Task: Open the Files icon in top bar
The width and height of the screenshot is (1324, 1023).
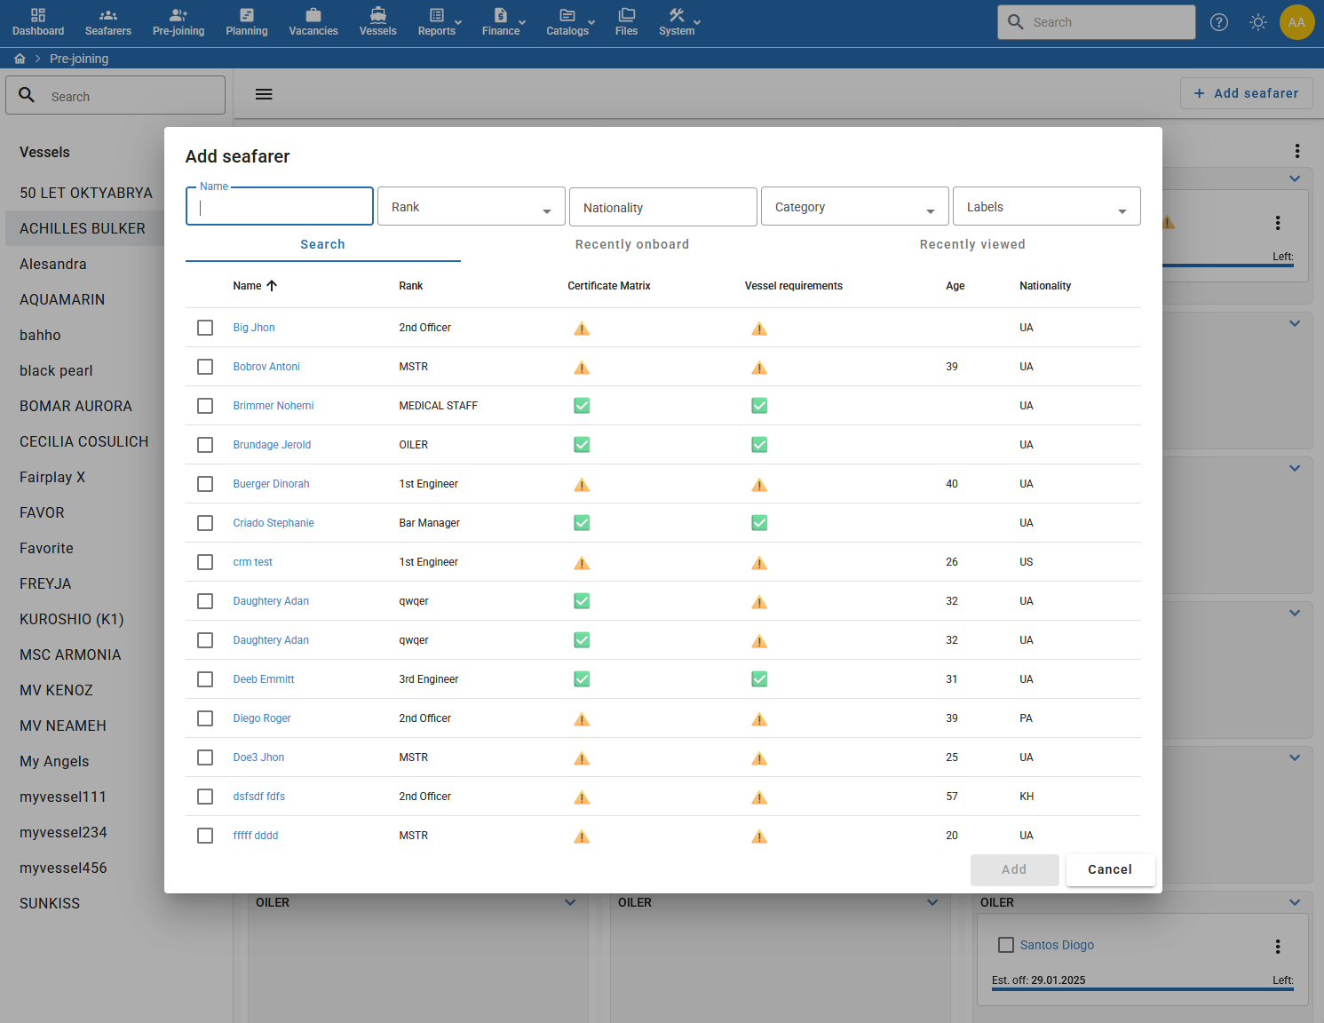Action: tap(627, 15)
